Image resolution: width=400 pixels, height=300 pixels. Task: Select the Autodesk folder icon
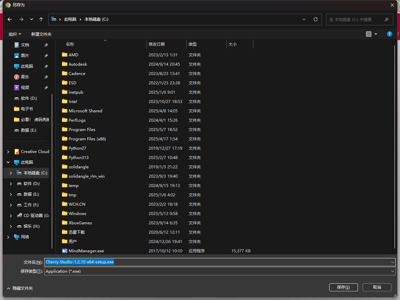(x=65, y=64)
